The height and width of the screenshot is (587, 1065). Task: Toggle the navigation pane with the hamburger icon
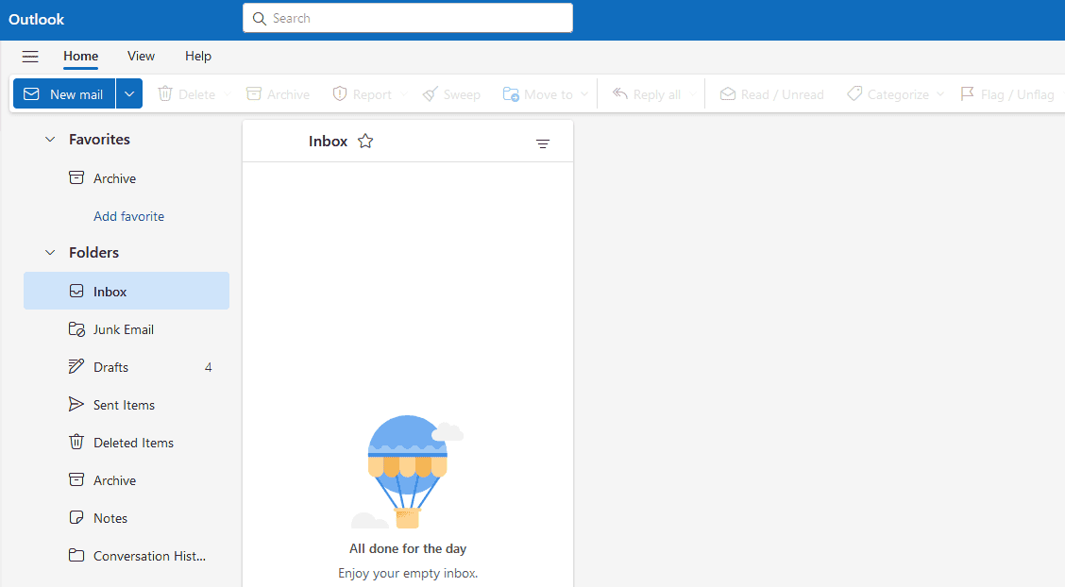point(30,57)
